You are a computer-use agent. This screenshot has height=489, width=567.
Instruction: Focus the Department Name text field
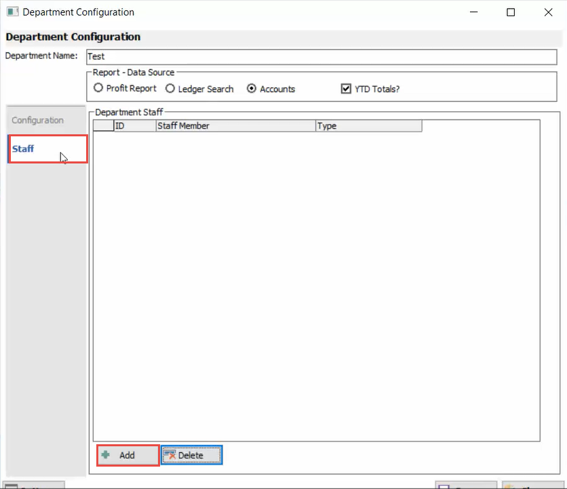(x=320, y=57)
